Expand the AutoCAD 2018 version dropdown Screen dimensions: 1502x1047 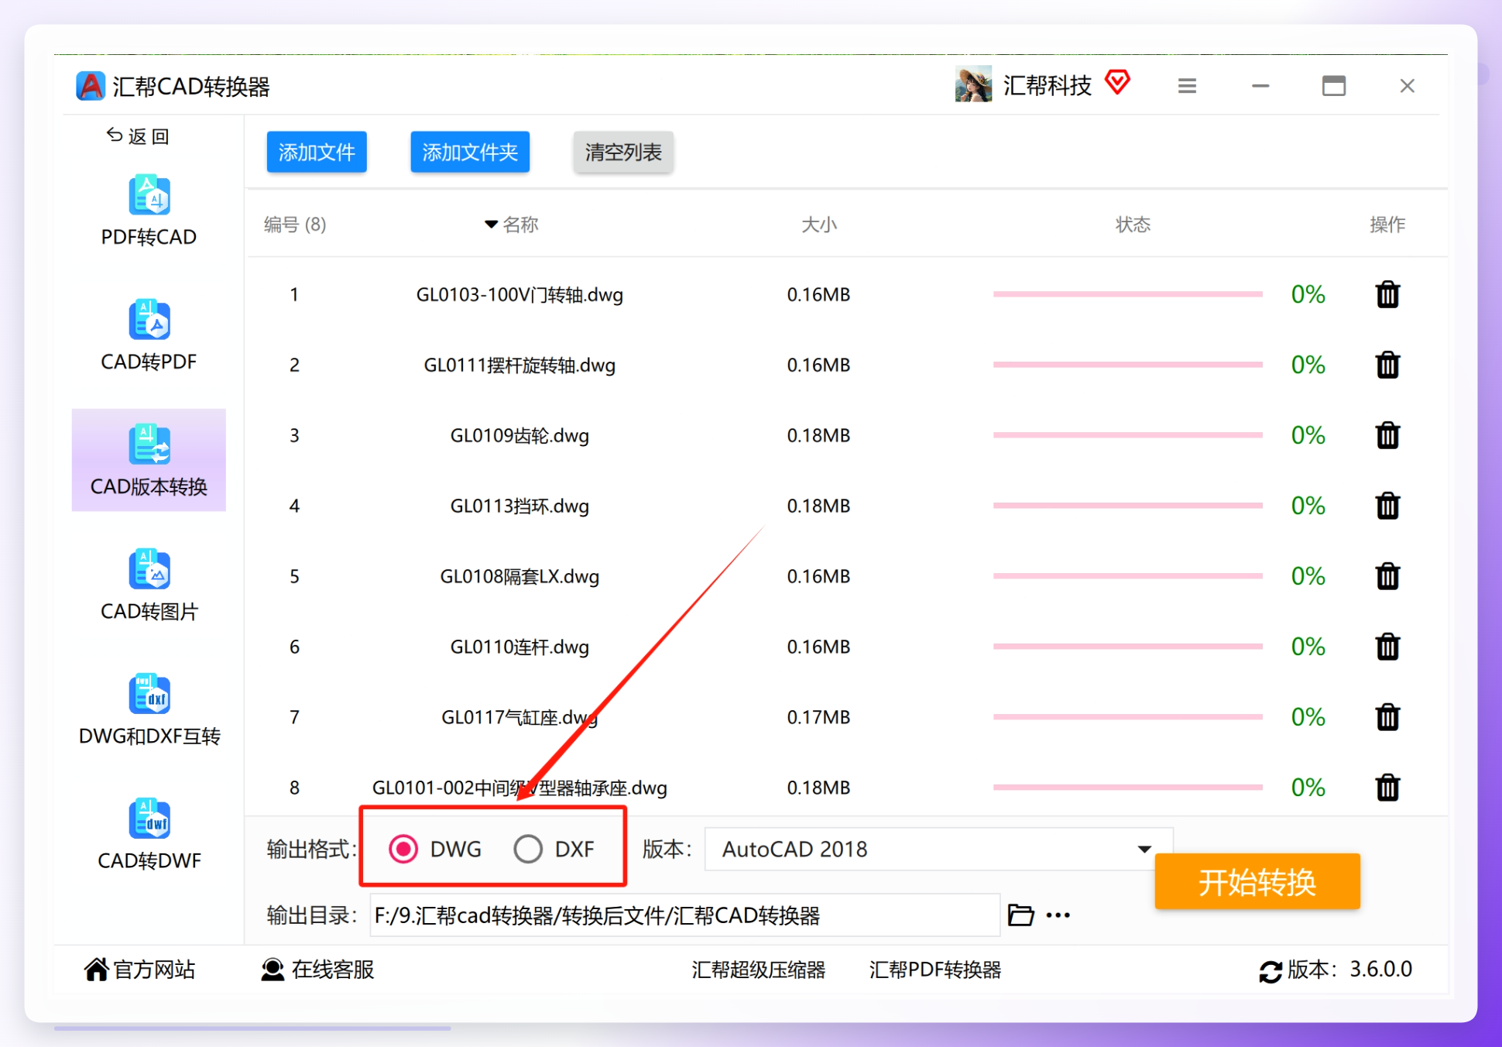938,850
